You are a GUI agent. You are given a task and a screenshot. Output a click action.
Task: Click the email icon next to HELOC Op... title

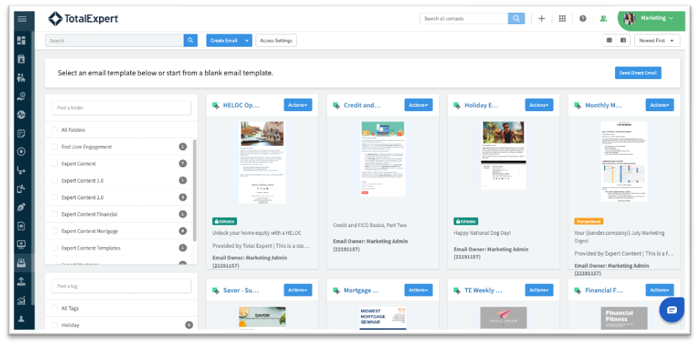pyautogui.click(x=216, y=105)
